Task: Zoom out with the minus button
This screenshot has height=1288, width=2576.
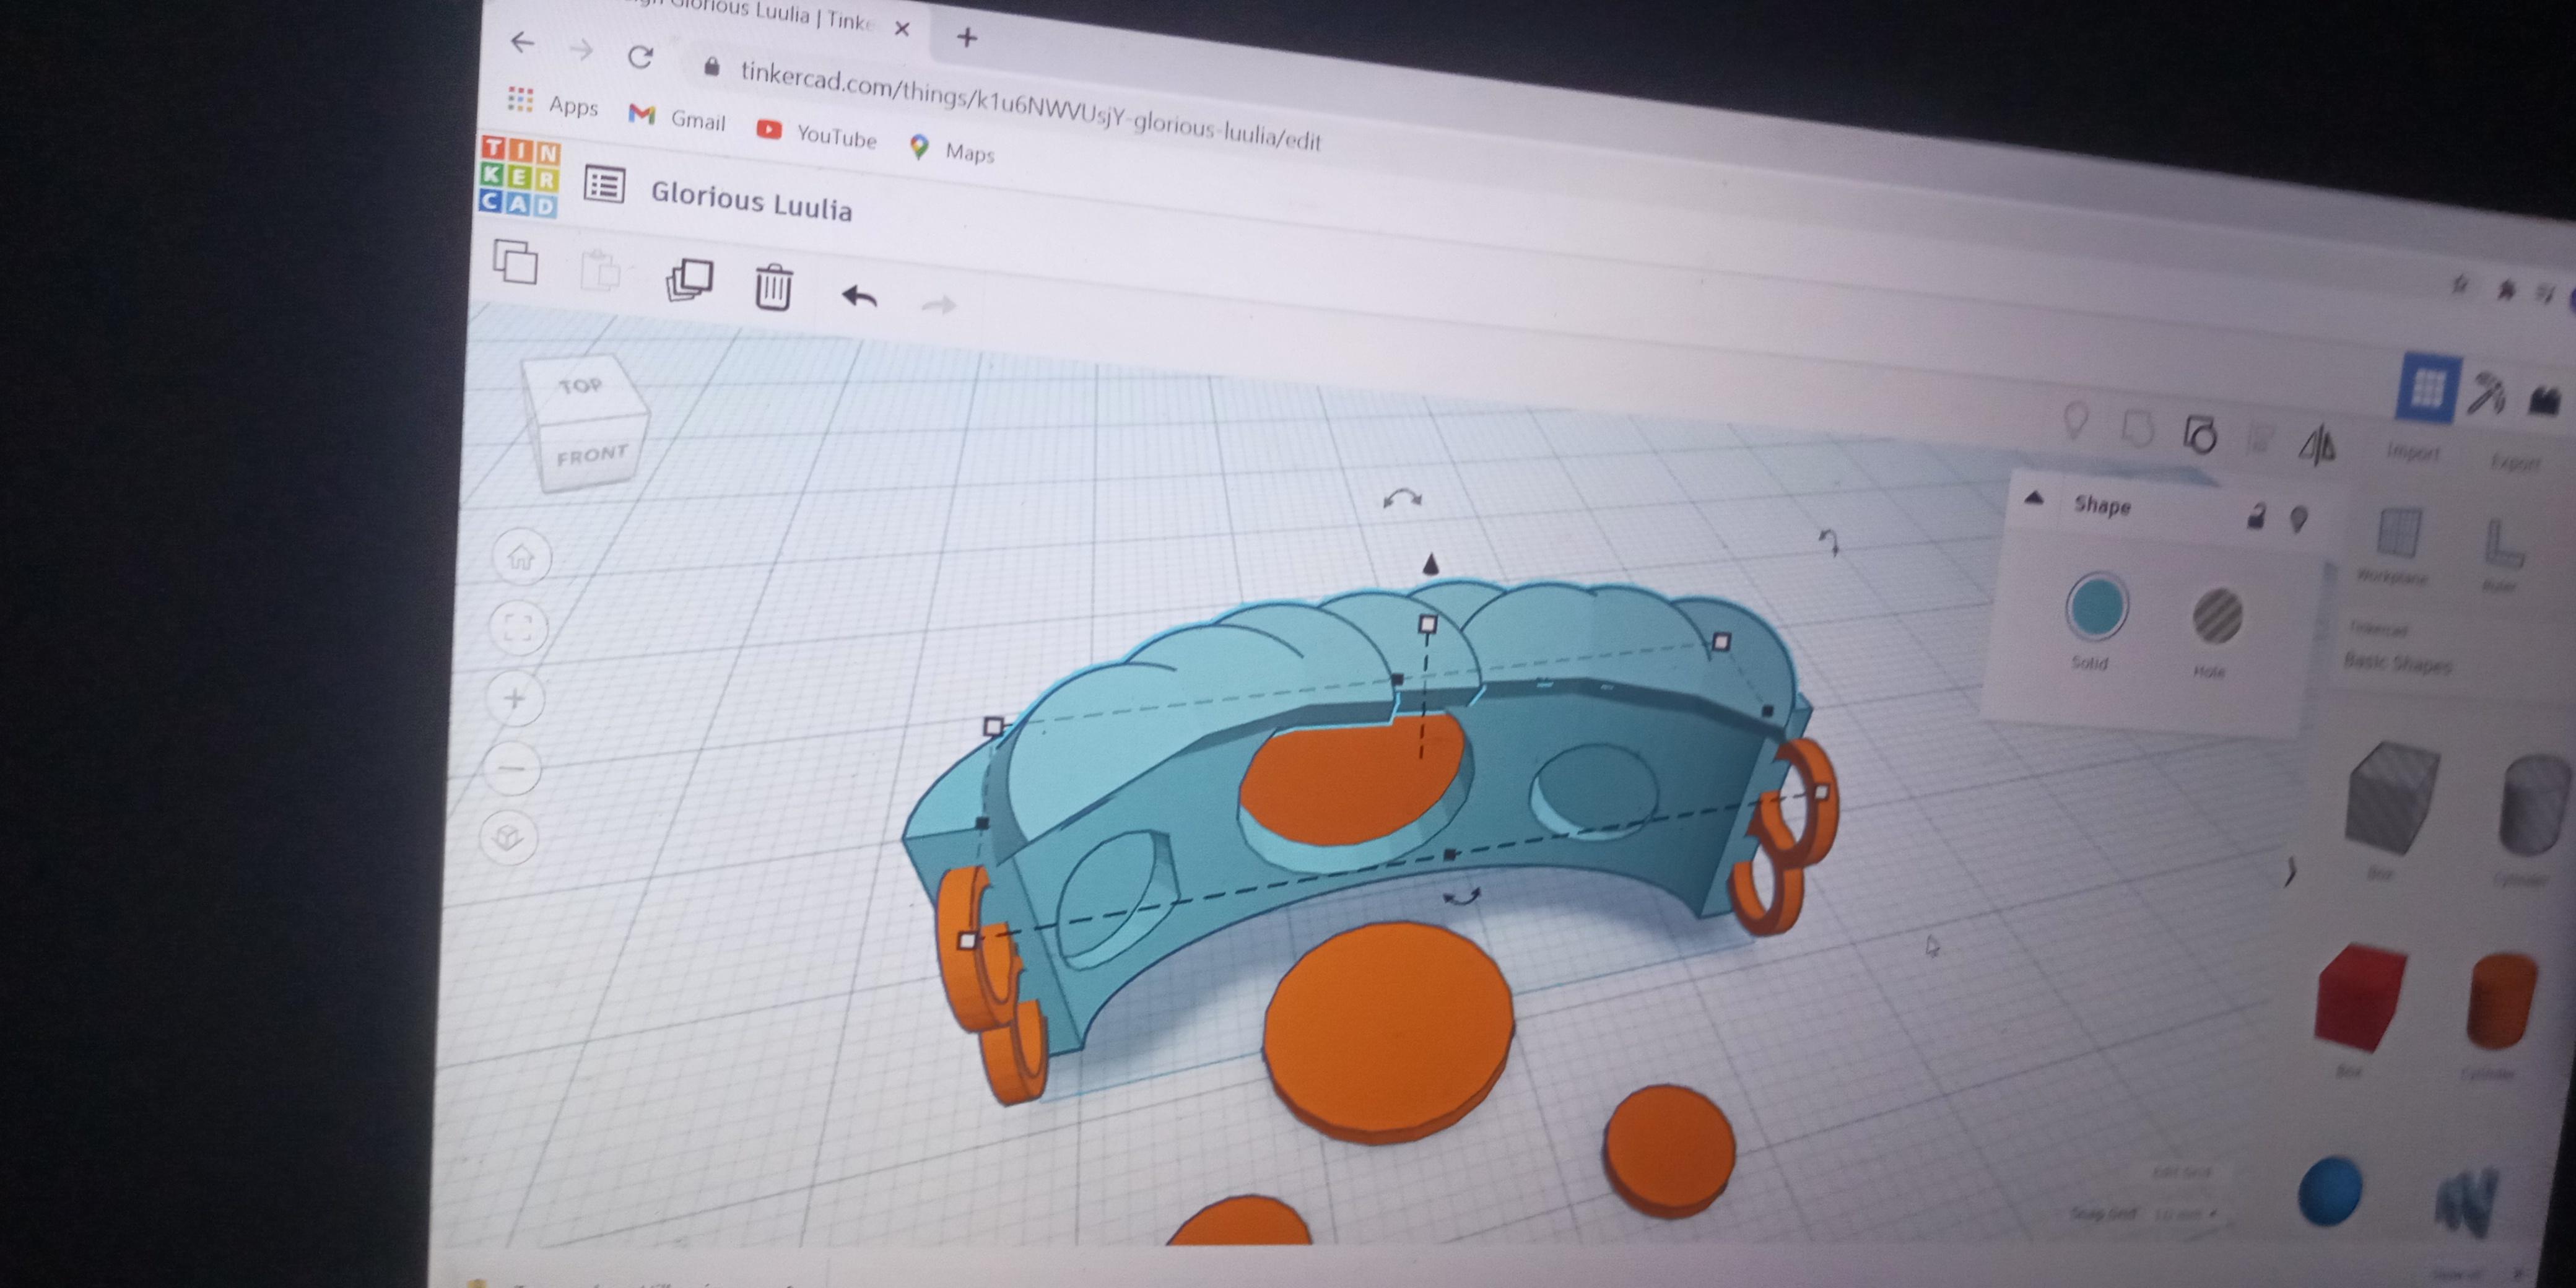Action: coord(513,768)
